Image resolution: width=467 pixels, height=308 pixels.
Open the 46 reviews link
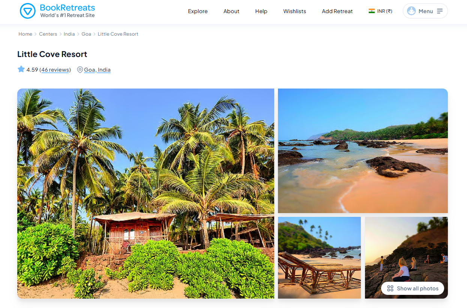(55, 70)
